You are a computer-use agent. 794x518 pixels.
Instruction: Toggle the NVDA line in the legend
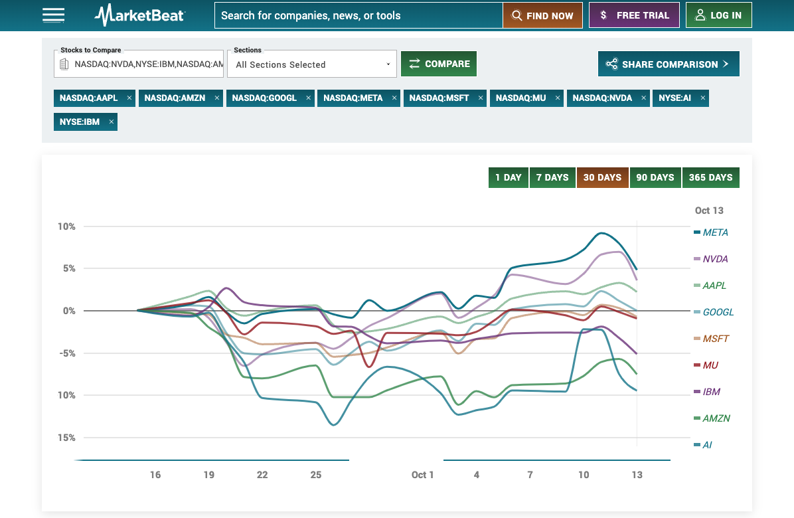point(715,259)
